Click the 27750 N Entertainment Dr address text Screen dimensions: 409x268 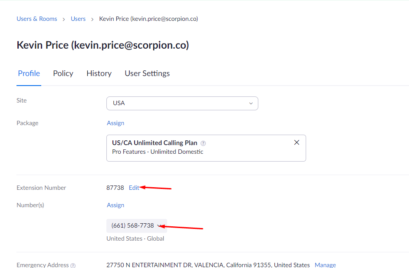click(x=208, y=265)
